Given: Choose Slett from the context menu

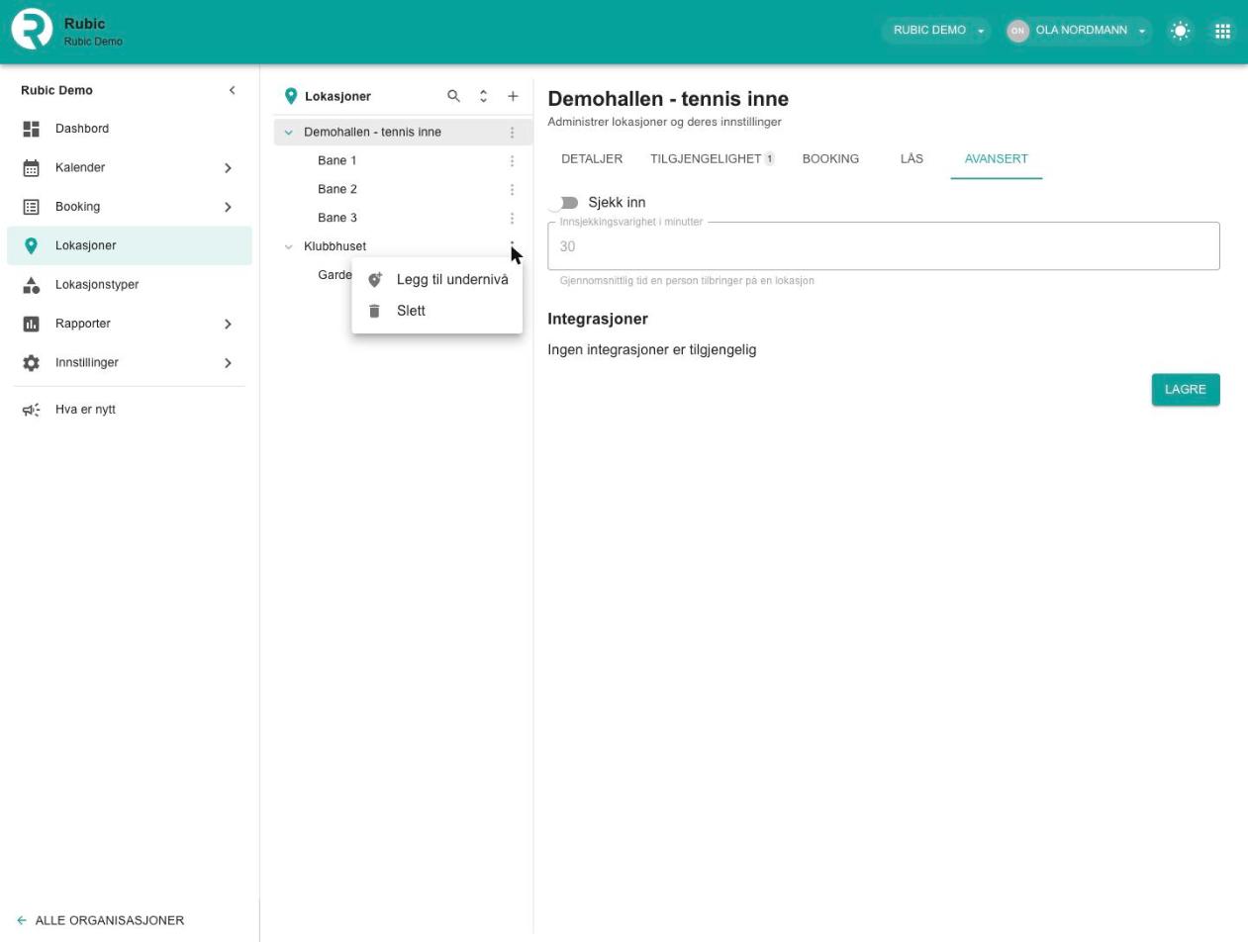Looking at the screenshot, I should click(436, 311).
